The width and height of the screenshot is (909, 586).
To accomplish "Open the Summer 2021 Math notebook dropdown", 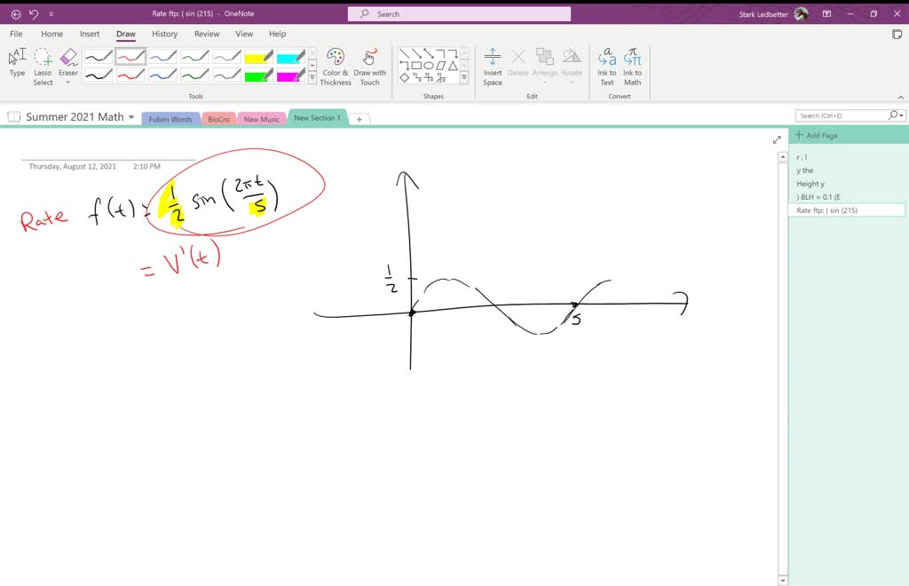I will 131,117.
